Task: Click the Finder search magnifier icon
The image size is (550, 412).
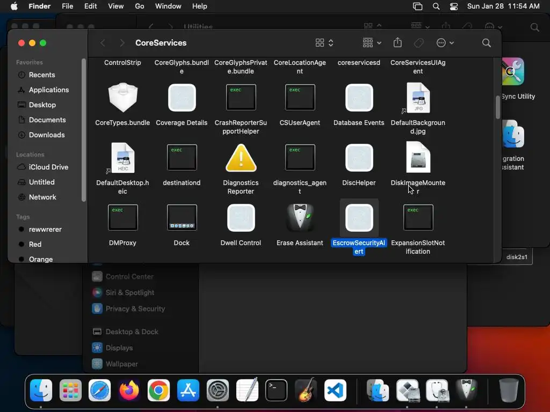Action: [x=486, y=43]
